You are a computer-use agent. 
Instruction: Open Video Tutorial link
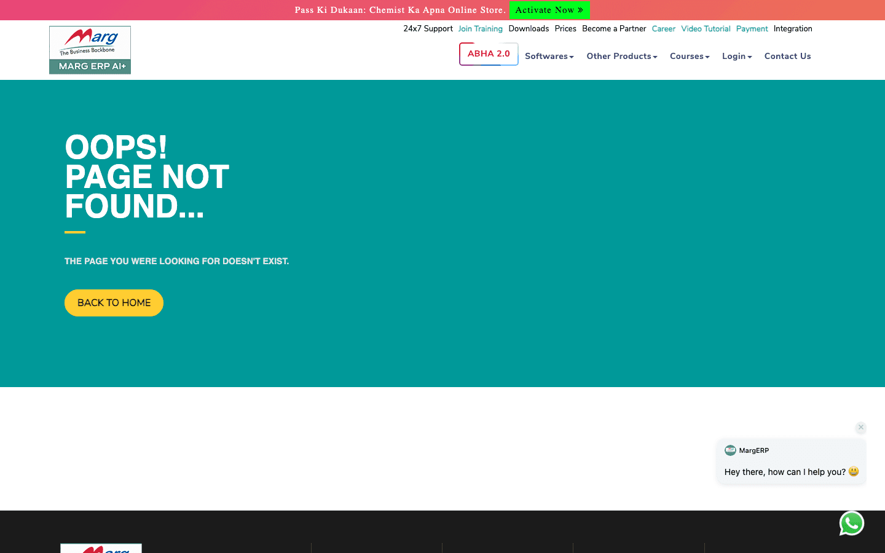point(706,29)
